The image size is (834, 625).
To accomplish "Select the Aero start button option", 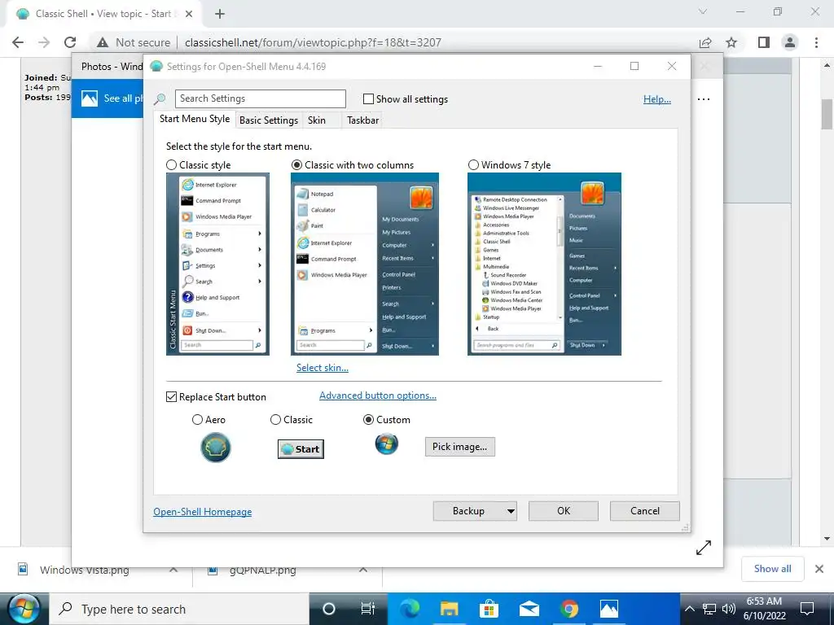I will click(x=197, y=420).
